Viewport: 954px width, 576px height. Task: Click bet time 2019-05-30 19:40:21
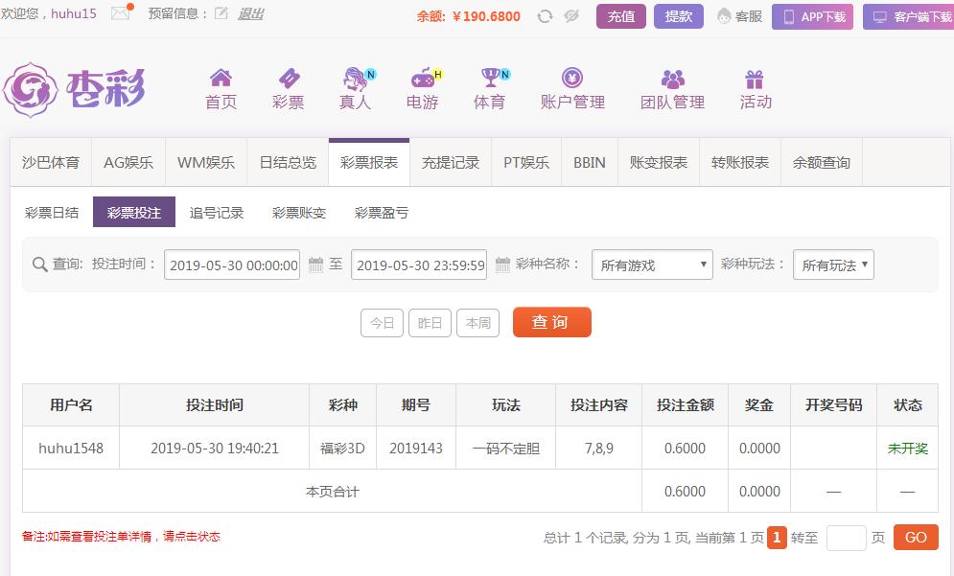pyautogui.click(x=214, y=449)
